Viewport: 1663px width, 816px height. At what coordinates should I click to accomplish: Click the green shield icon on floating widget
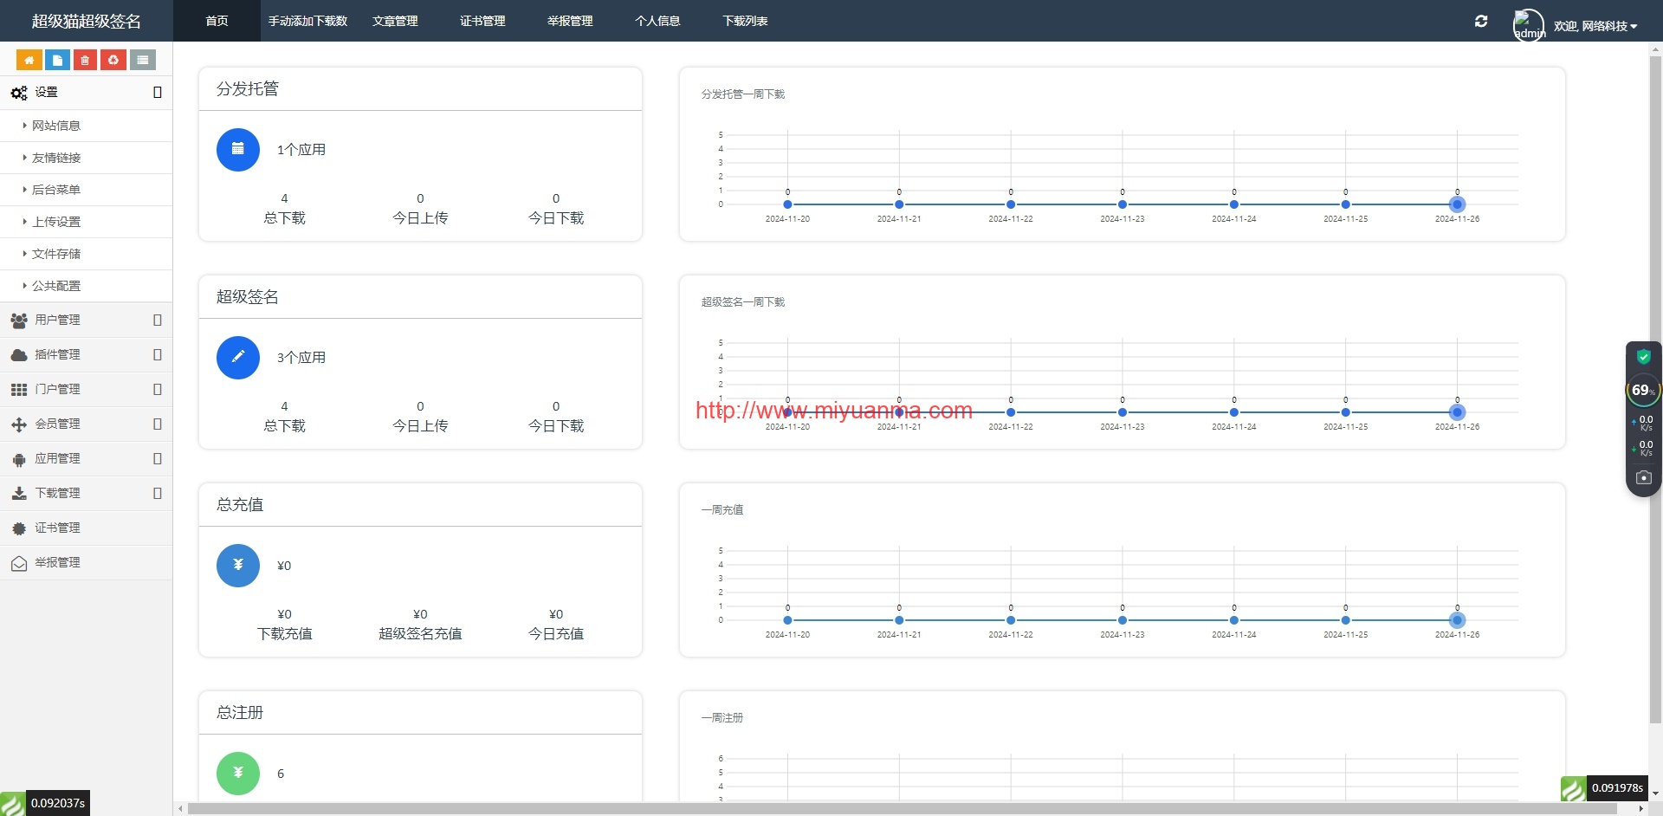tap(1643, 357)
